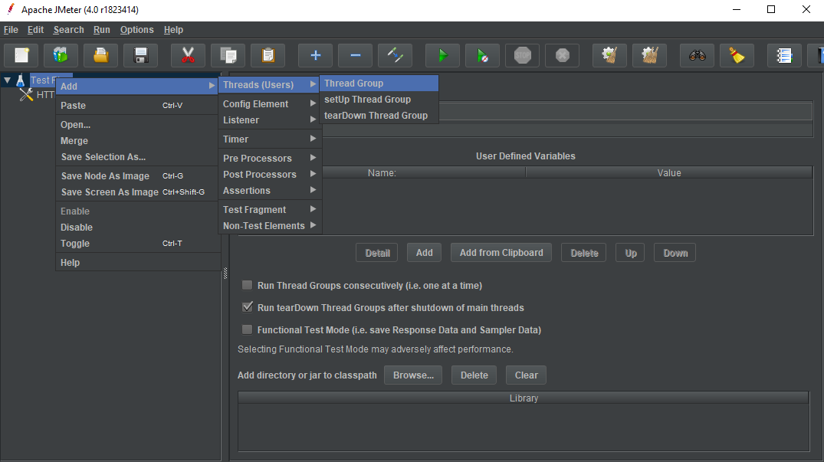Click the Stop test icon
The image size is (824, 462).
tap(522, 55)
